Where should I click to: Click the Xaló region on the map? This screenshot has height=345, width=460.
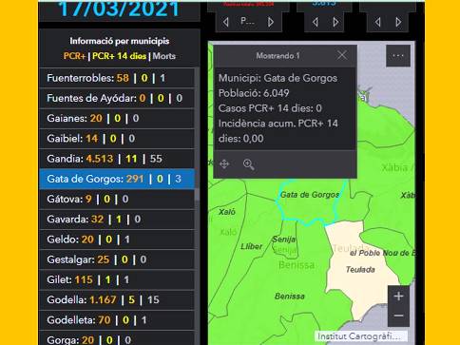point(227,212)
